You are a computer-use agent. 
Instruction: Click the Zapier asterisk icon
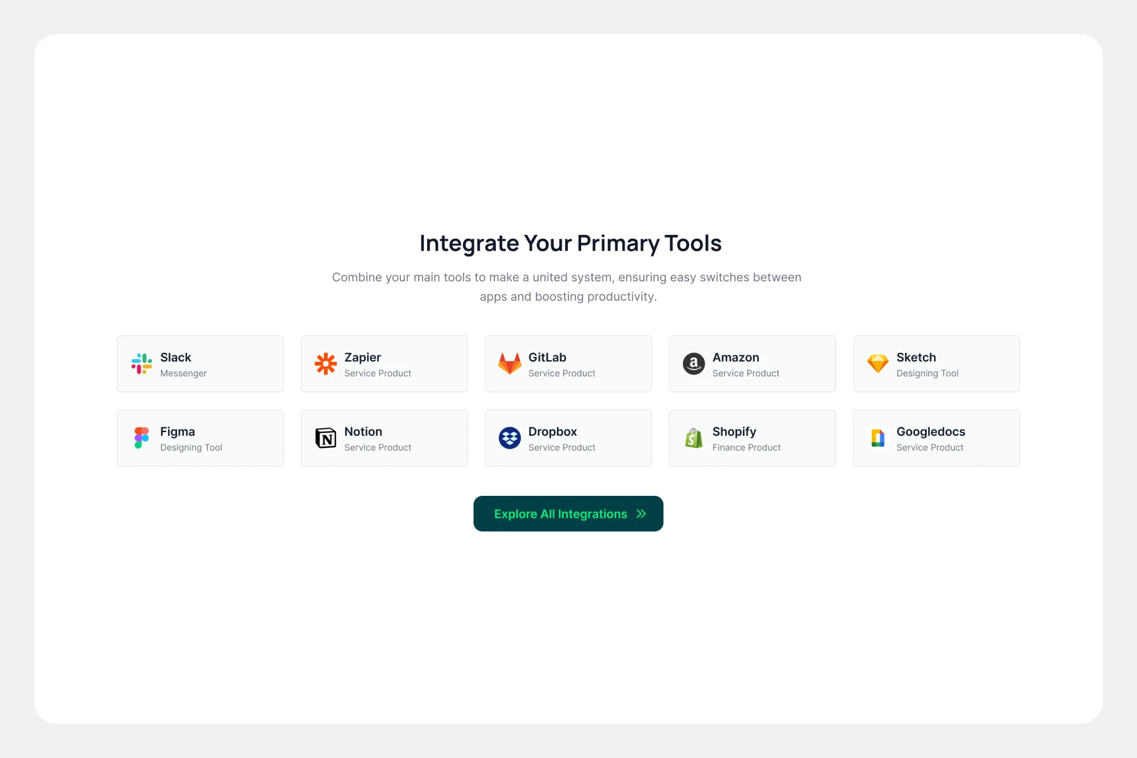pos(325,364)
